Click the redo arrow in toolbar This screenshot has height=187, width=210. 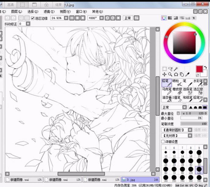click(13, 18)
